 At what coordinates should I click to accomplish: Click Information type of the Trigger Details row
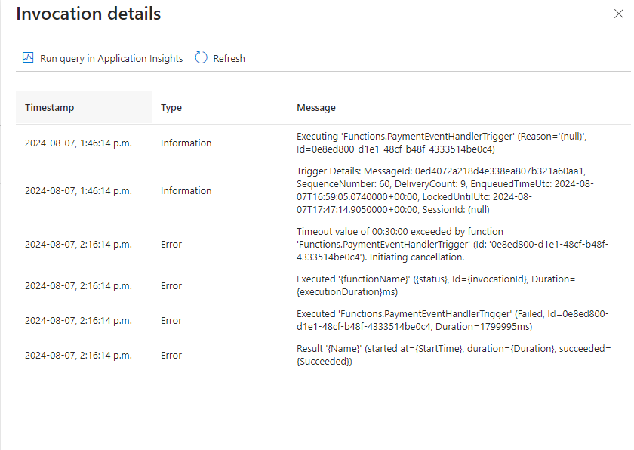tap(186, 190)
